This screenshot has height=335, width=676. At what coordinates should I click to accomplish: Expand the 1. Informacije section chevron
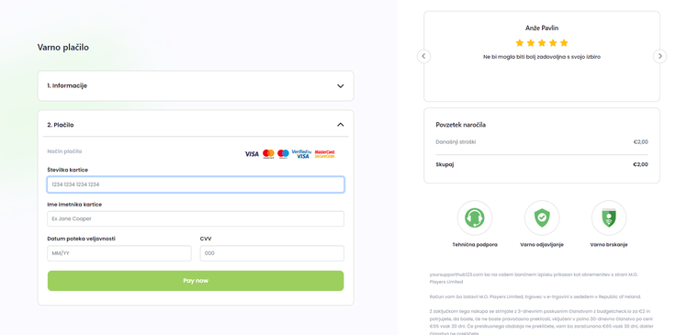tap(340, 85)
